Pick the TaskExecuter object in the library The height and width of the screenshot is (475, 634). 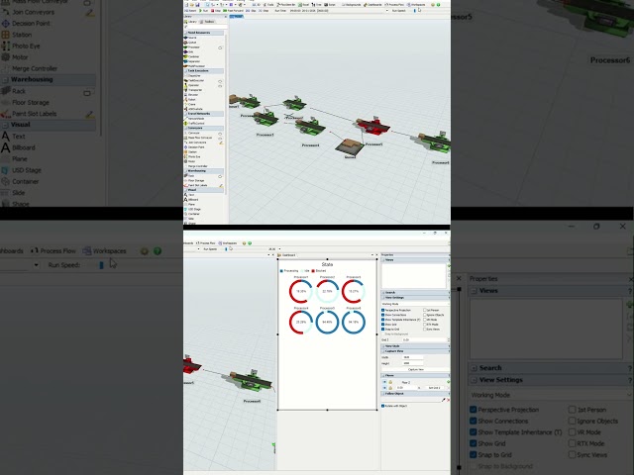click(x=194, y=80)
